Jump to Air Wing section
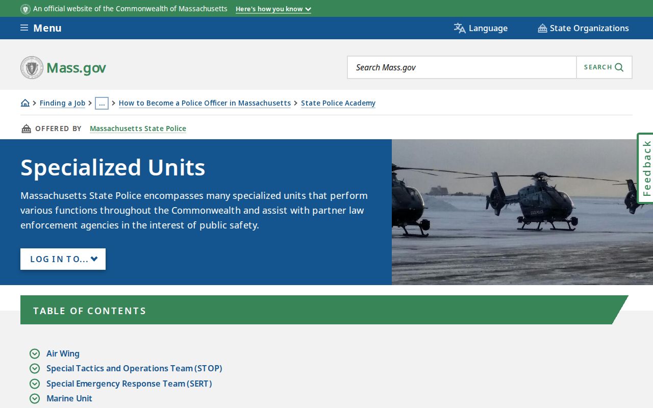Screen dimensions: 653x408 [x=63, y=353]
